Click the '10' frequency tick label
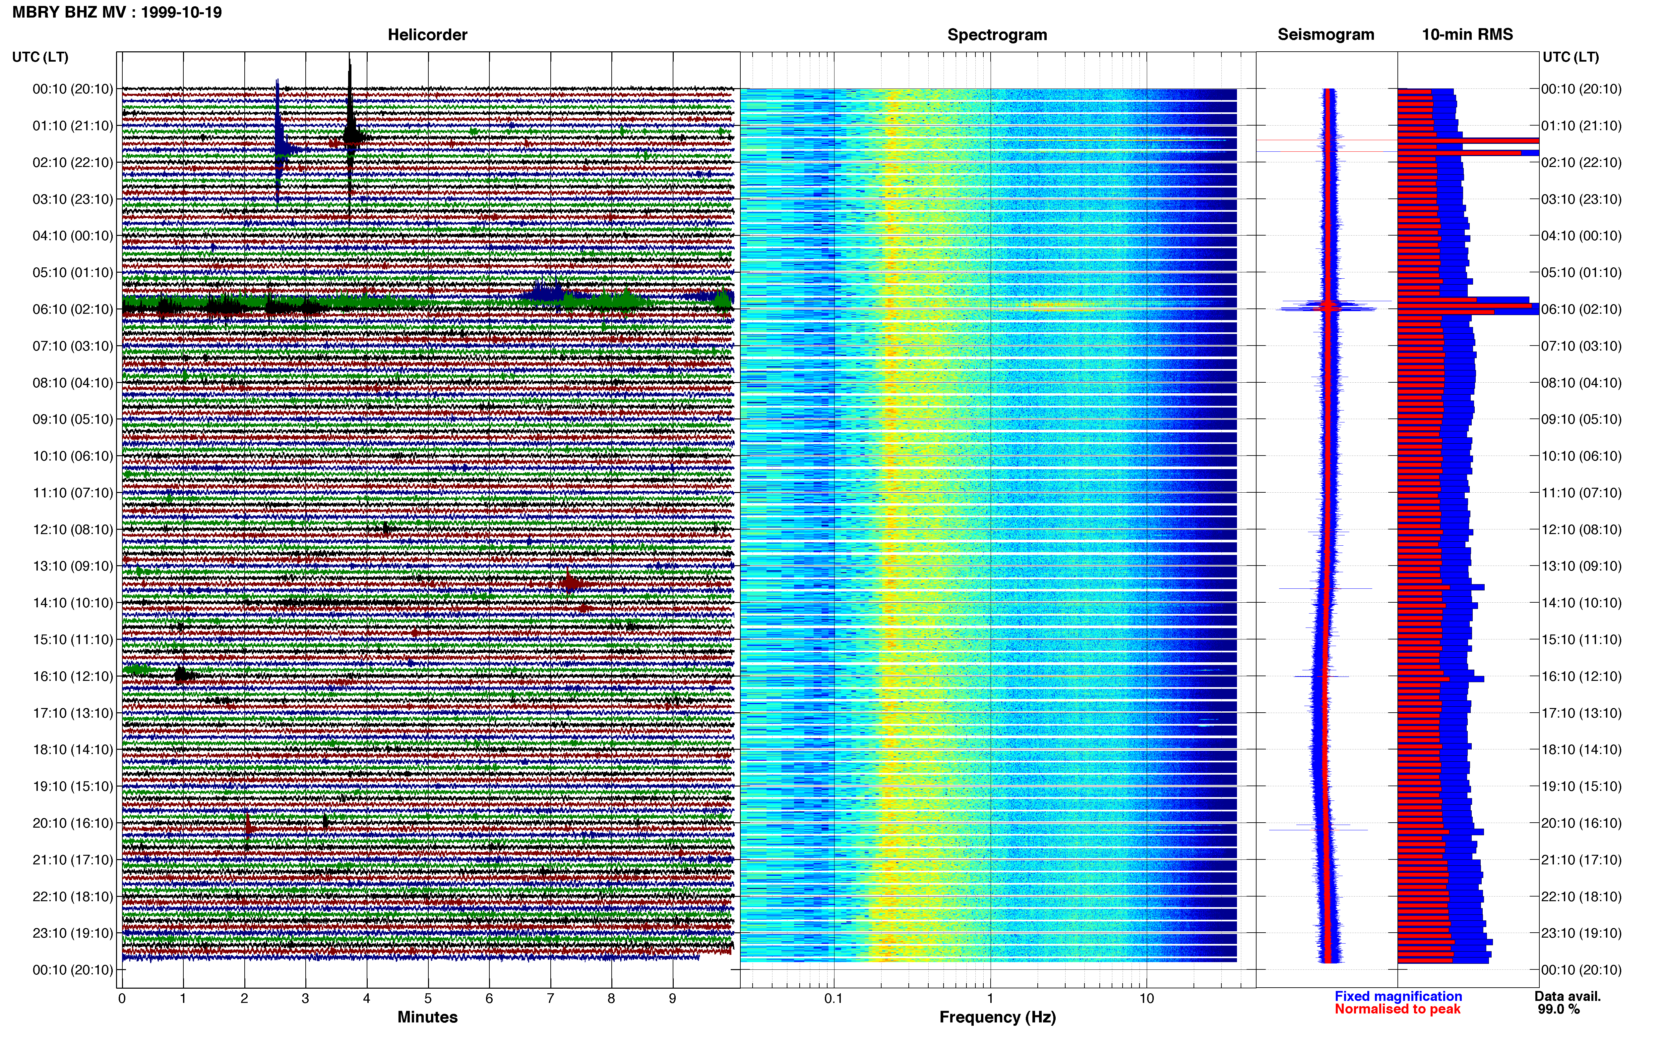1664x1040 pixels. [x=1146, y=999]
